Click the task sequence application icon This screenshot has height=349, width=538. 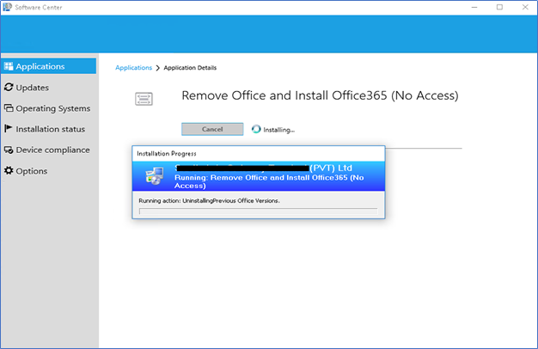click(144, 99)
